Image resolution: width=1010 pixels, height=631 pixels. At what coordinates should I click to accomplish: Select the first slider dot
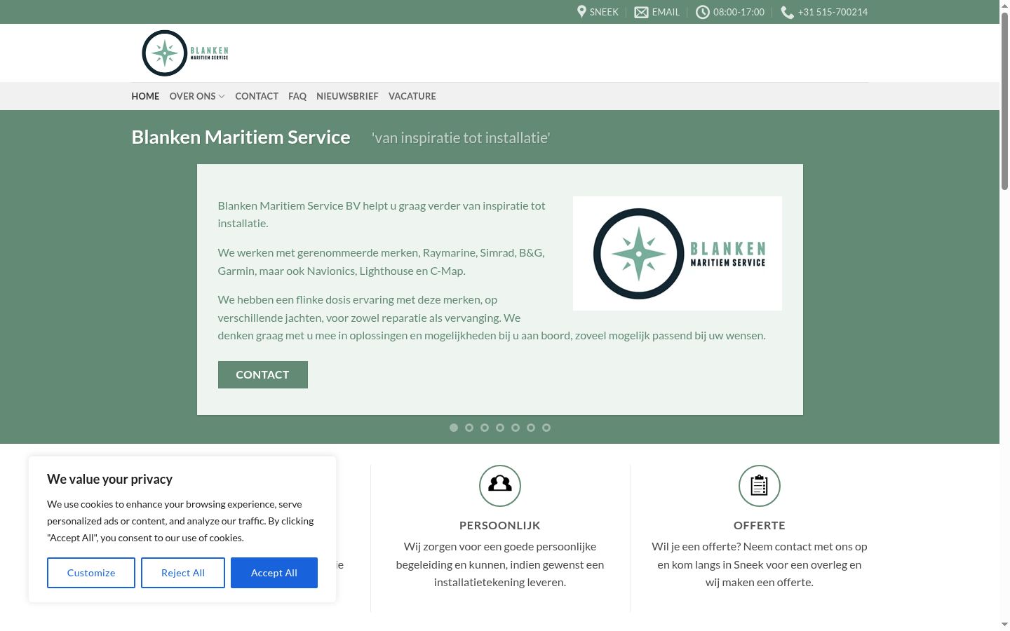pyautogui.click(x=454, y=428)
